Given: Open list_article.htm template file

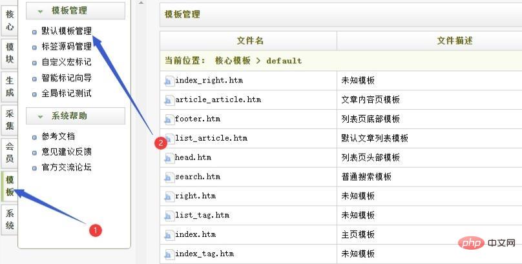Looking at the screenshot, I should tap(211, 138).
